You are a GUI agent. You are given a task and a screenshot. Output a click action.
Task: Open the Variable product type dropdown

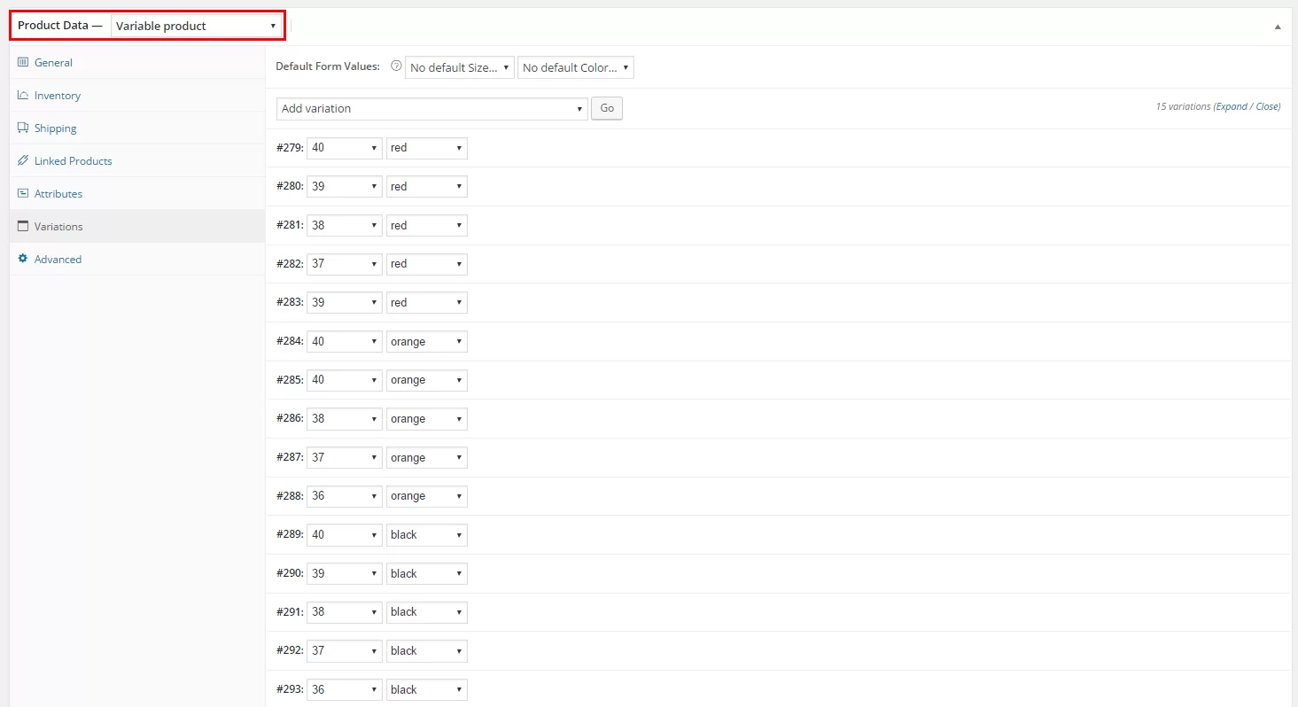pyautogui.click(x=196, y=25)
